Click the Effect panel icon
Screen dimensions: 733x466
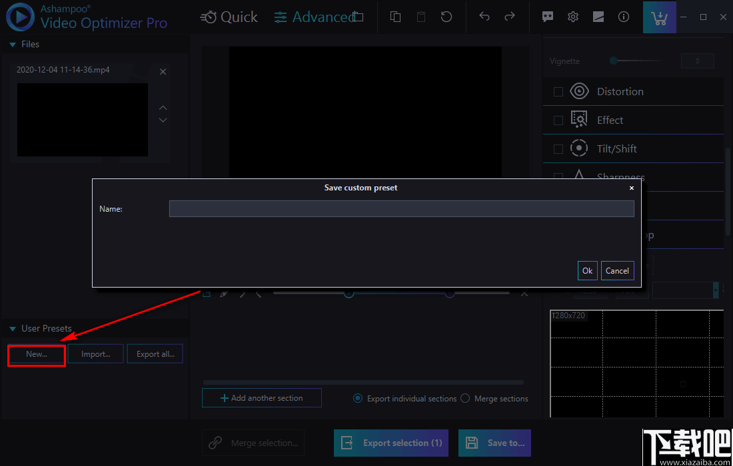pyautogui.click(x=579, y=120)
